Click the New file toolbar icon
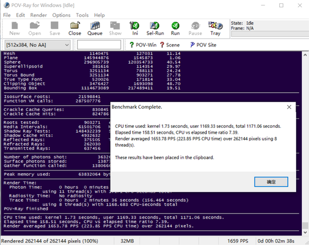The width and height of the screenshot is (309, 245). (15, 29)
